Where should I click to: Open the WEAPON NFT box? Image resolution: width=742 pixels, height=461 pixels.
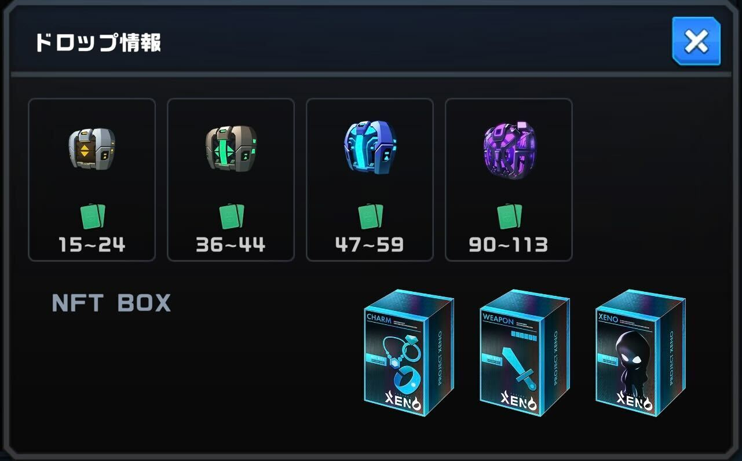click(x=525, y=353)
